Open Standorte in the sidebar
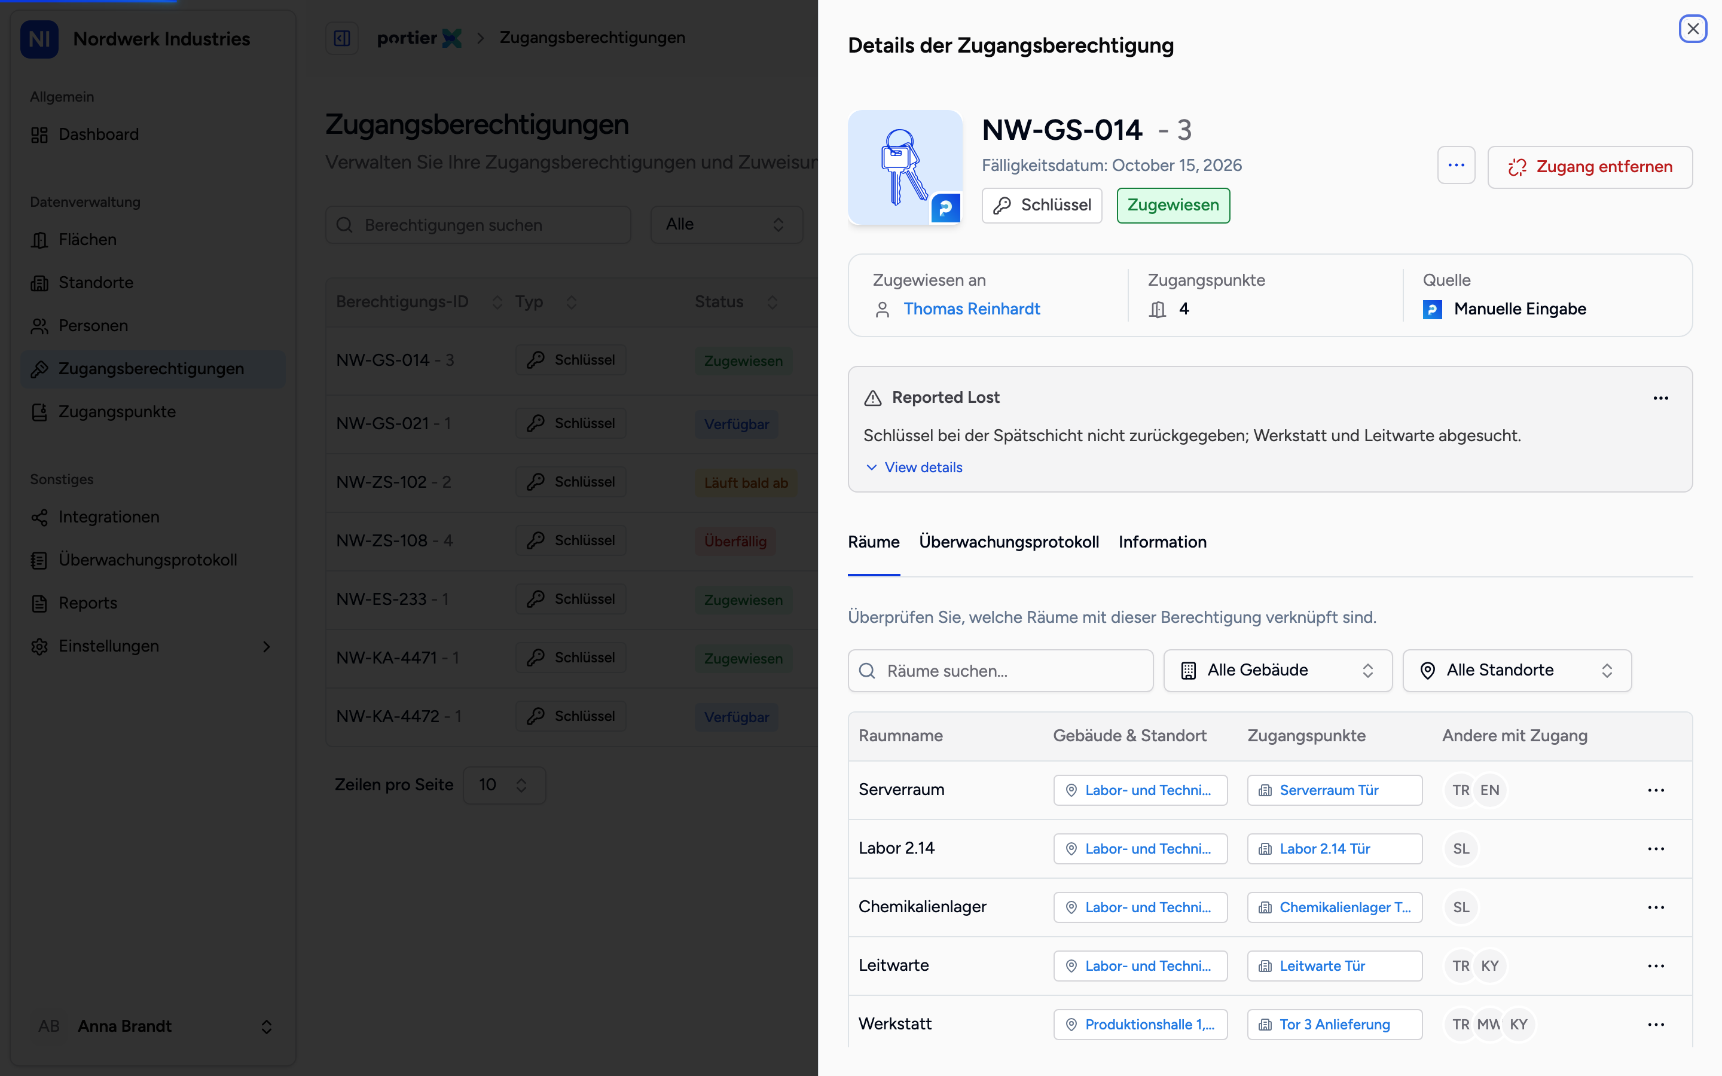The width and height of the screenshot is (1722, 1076). 153,283
